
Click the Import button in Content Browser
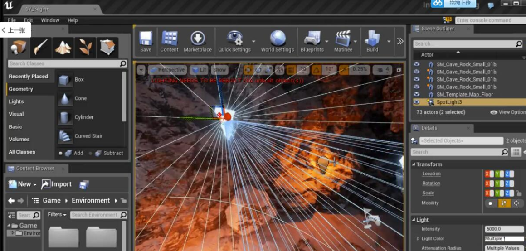pos(57,184)
